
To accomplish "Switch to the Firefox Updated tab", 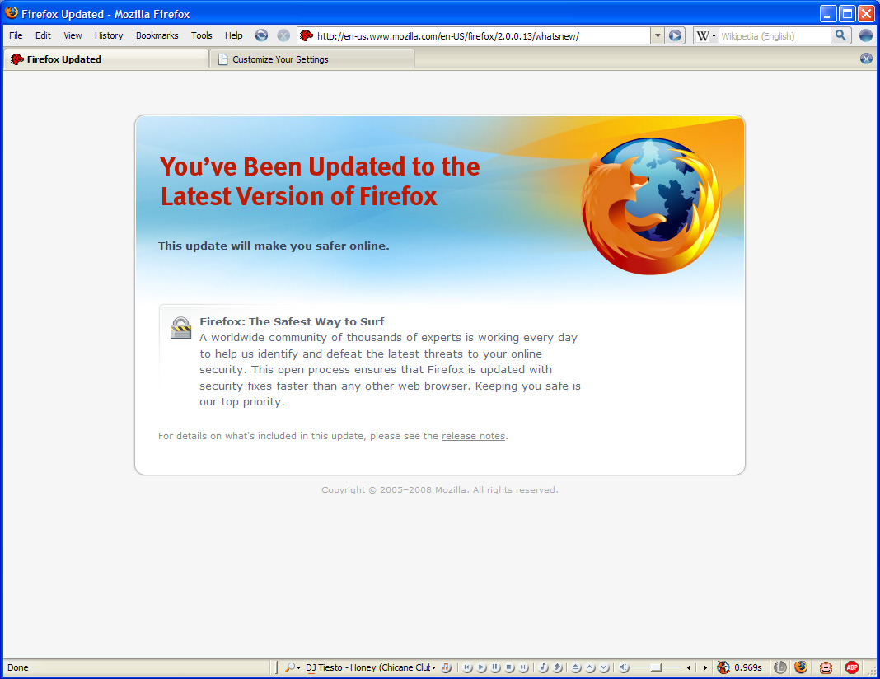I will coord(106,59).
